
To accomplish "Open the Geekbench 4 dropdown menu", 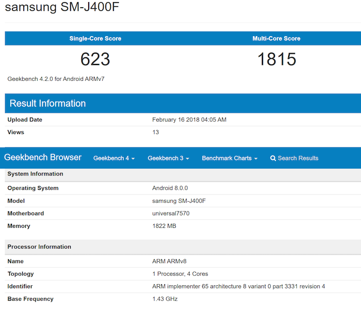I will [x=114, y=158].
